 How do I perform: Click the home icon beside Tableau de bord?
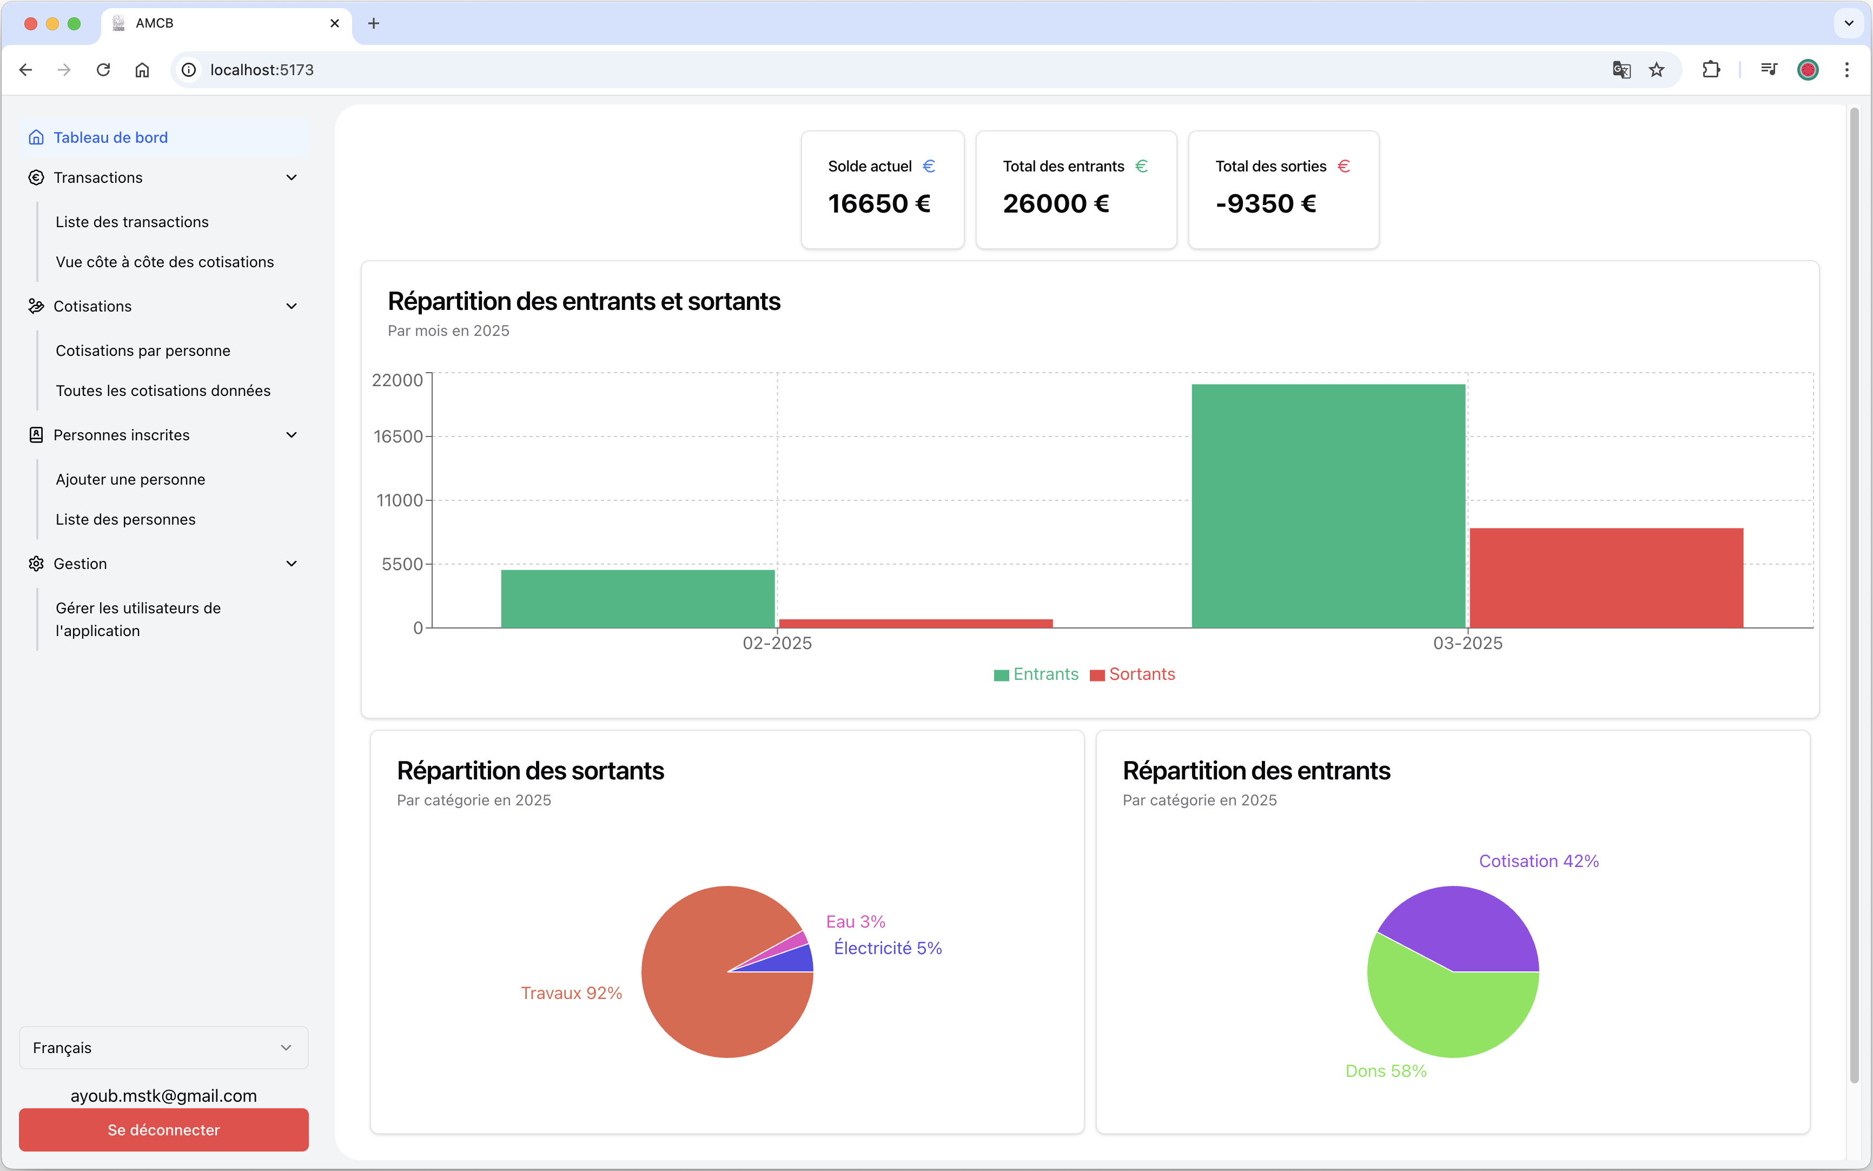(x=36, y=137)
